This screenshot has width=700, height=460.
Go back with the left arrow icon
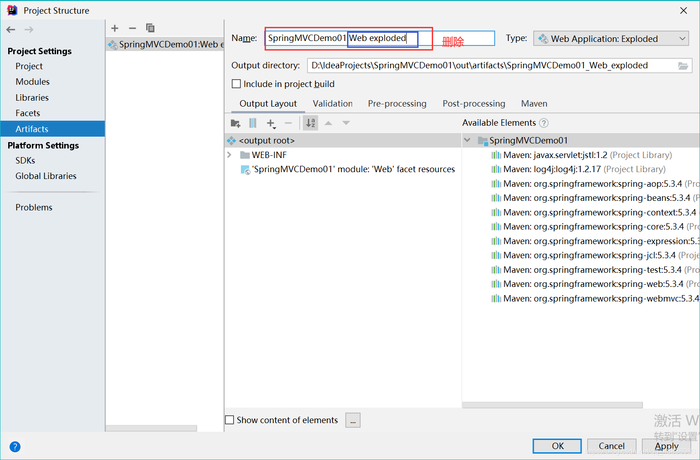pyautogui.click(x=11, y=30)
